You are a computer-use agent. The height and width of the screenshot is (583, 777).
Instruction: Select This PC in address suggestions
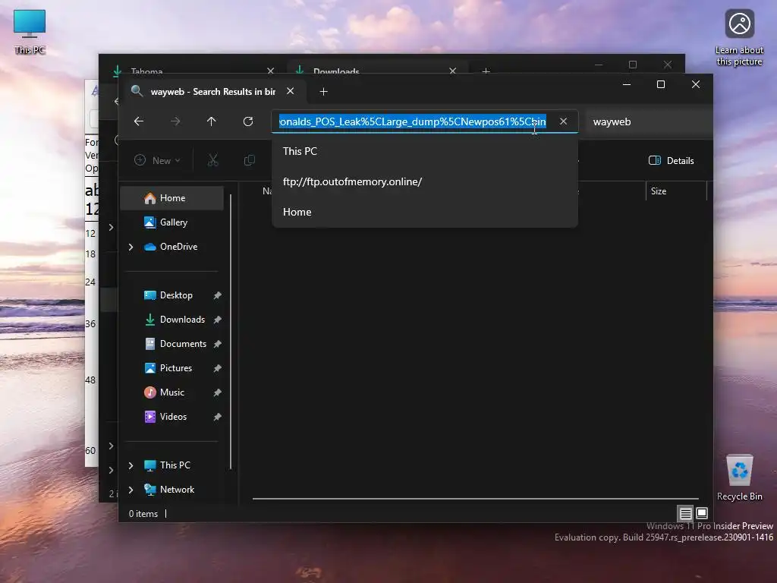tap(425, 151)
